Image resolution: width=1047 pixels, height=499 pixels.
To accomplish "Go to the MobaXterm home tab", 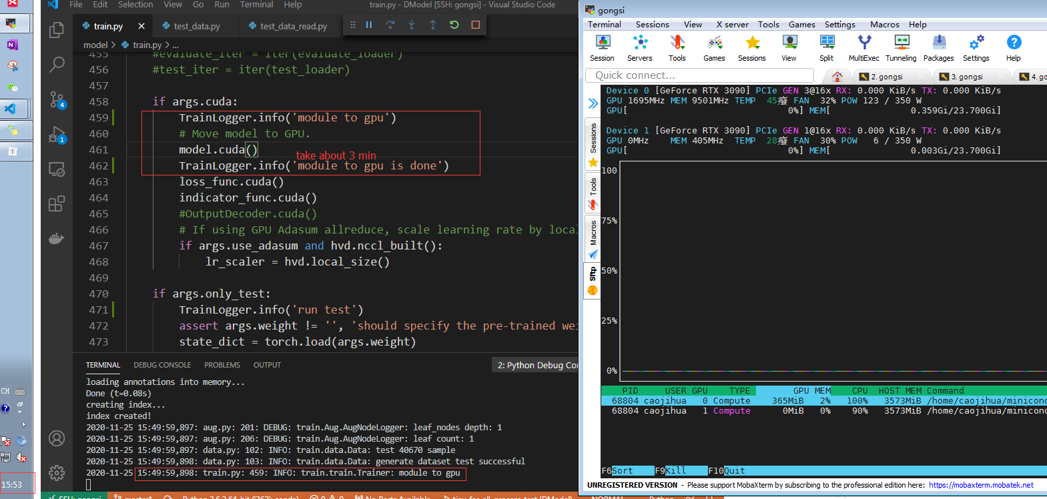I will (x=837, y=77).
